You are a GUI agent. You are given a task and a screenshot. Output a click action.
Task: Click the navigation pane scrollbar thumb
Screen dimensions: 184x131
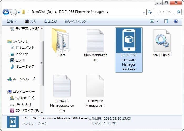(42, 63)
